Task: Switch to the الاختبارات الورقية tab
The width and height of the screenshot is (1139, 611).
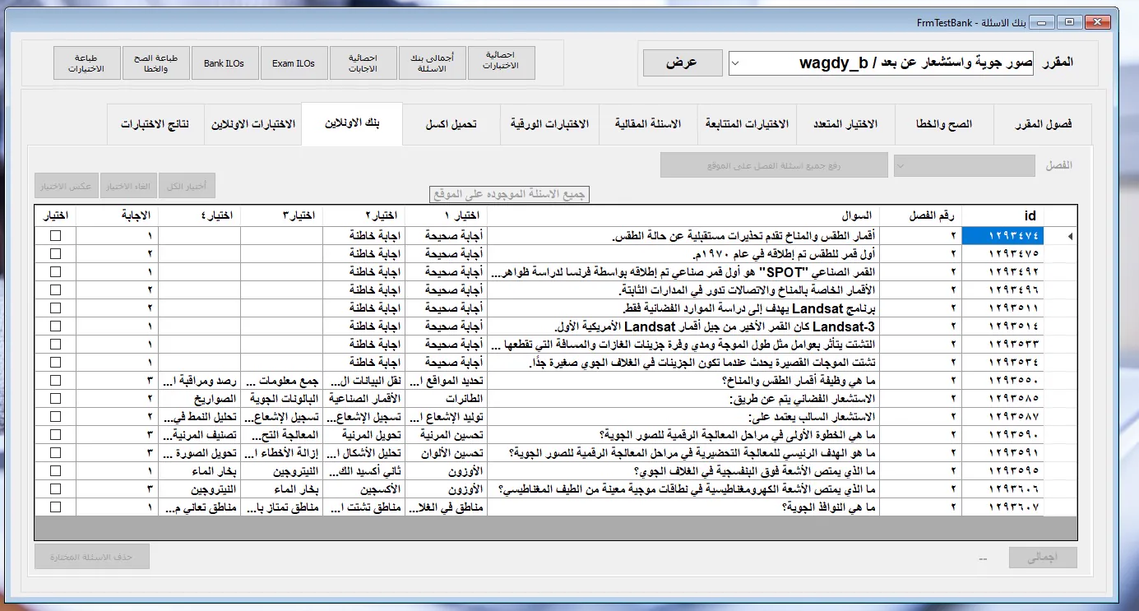Action: pyautogui.click(x=549, y=125)
